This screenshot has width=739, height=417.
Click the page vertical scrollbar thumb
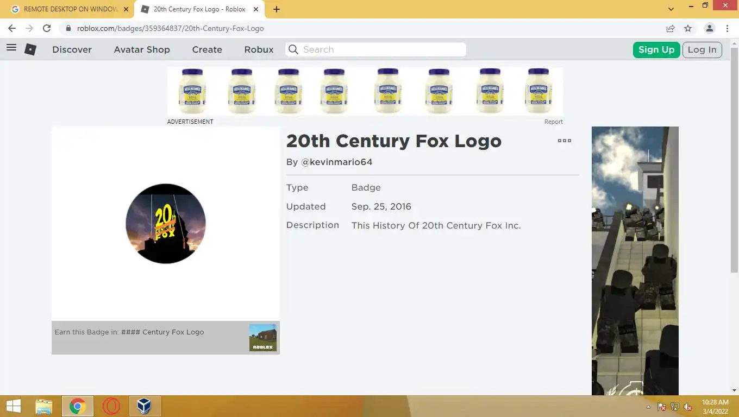(x=734, y=160)
